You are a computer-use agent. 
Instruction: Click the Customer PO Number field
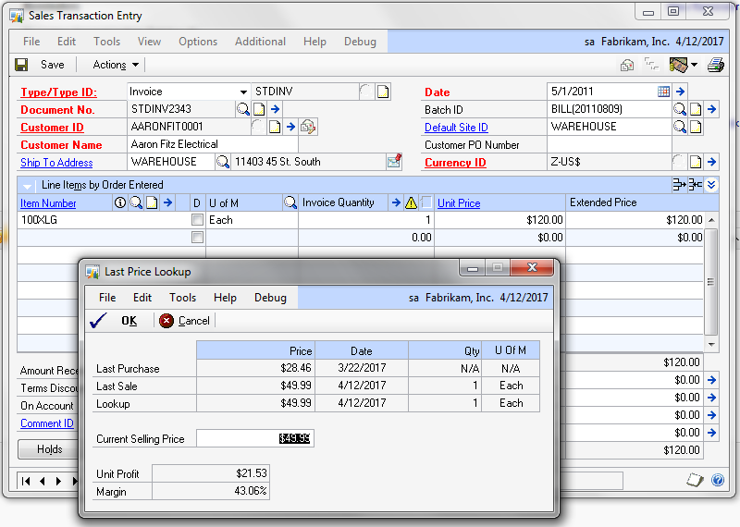609,145
